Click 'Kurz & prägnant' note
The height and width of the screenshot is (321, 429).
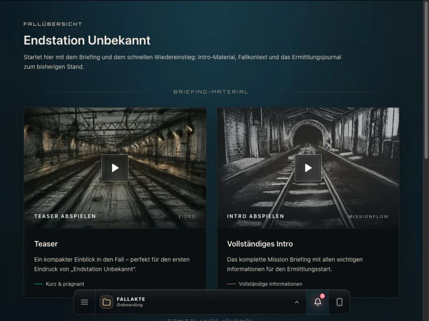tap(65, 284)
